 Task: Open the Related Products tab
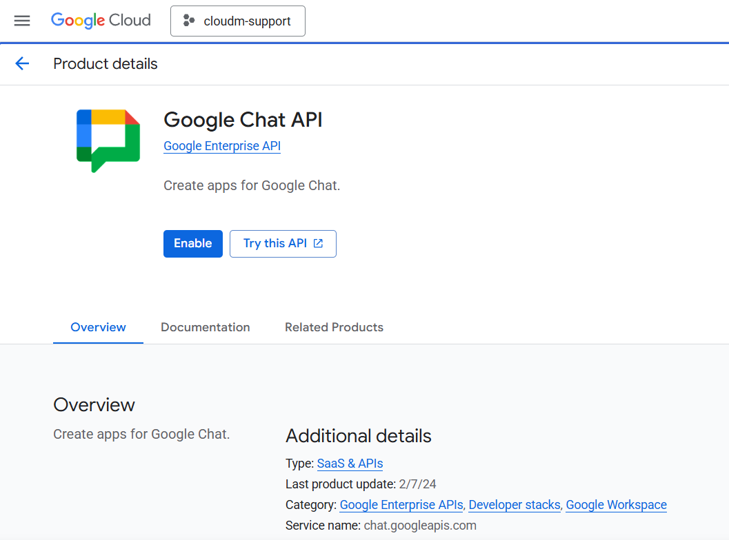pos(334,327)
